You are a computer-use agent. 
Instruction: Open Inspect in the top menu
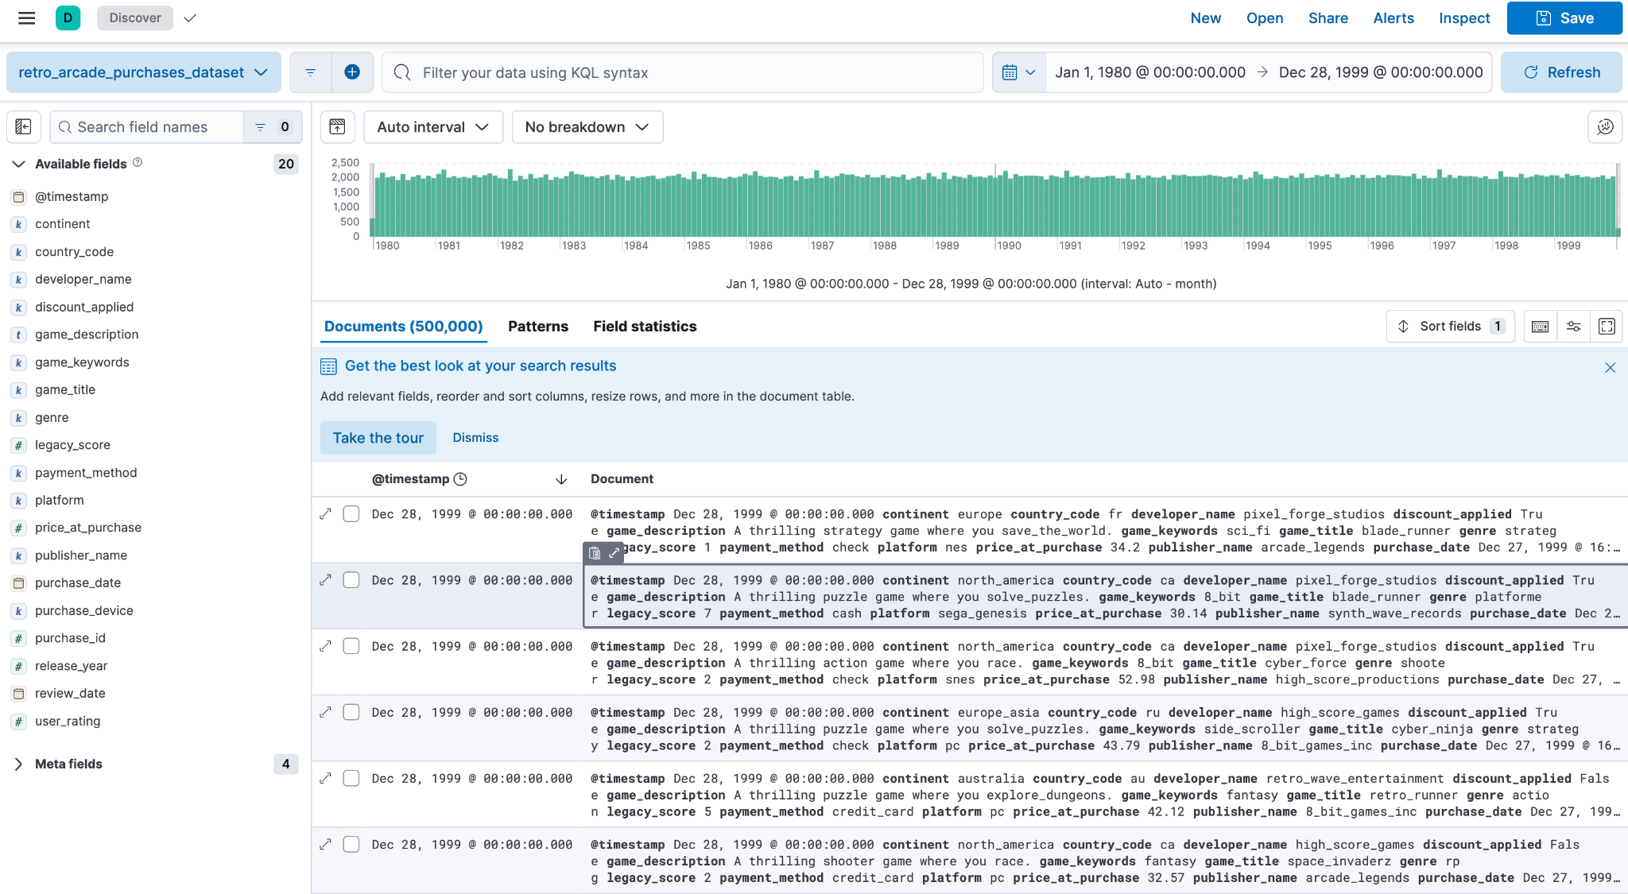[x=1464, y=17]
